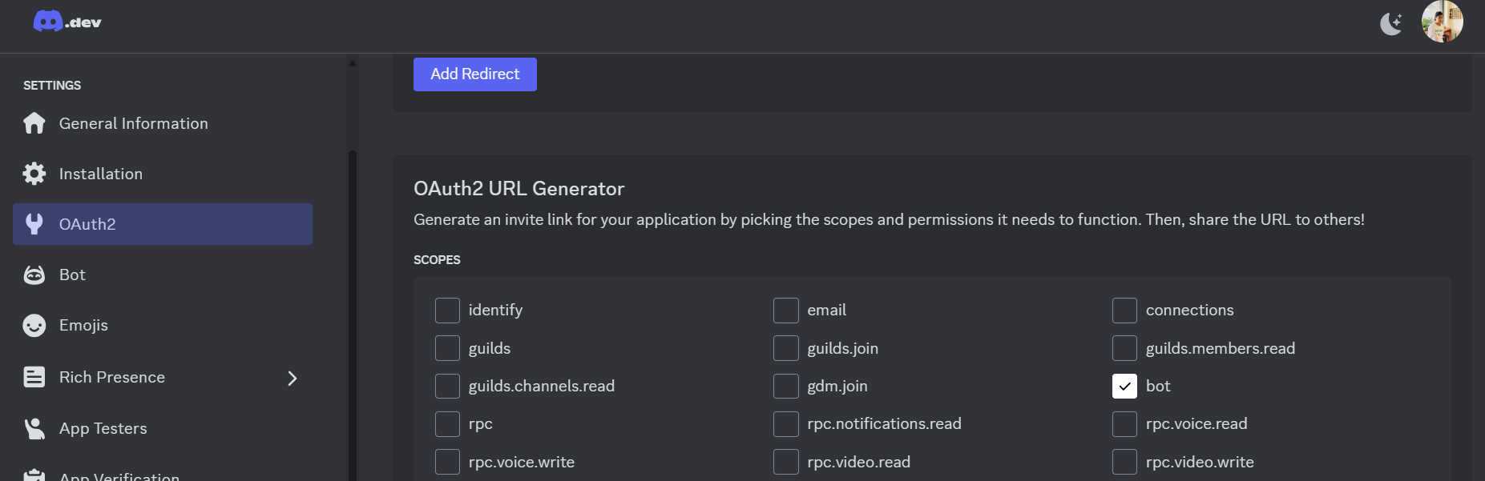
Task: Click the General Information home icon
Action: tap(34, 123)
